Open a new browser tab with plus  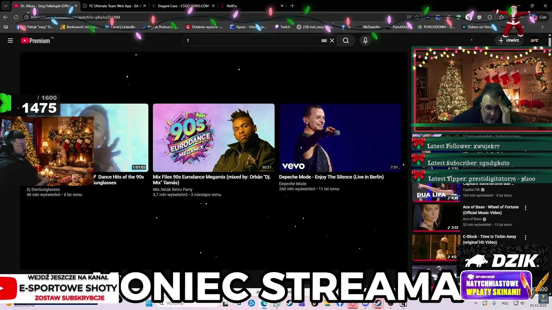click(x=292, y=6)
